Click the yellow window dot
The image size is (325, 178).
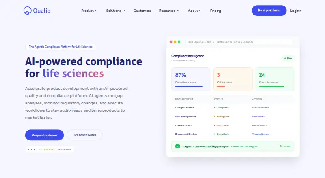pos(175,42)
